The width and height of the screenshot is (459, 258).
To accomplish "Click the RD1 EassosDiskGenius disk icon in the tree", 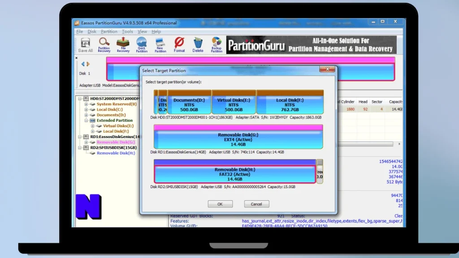I will click(x=86, y=137).
